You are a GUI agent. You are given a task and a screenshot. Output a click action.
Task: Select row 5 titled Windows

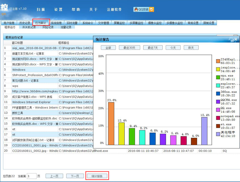[48, 70]
